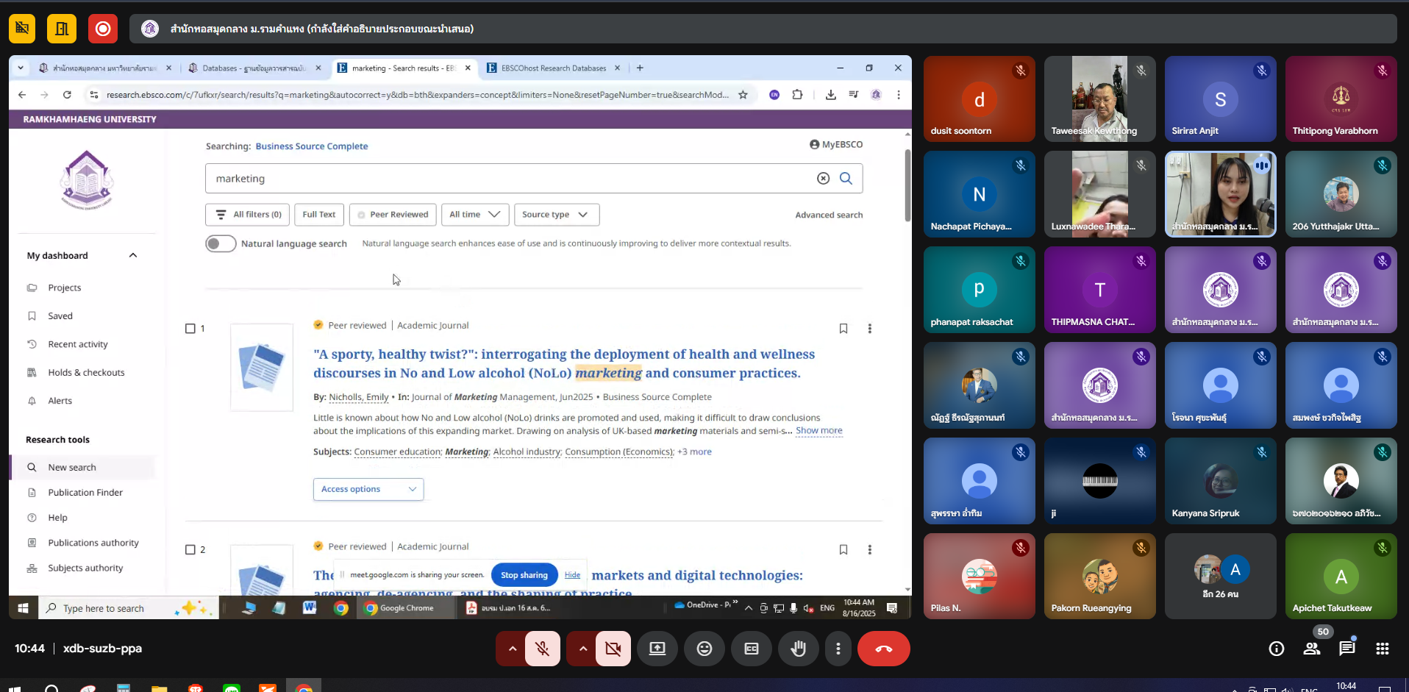This screenshot has width=1409, height=692.
Task: Clear the marketing search query
Action: click(x=824, y=178)
